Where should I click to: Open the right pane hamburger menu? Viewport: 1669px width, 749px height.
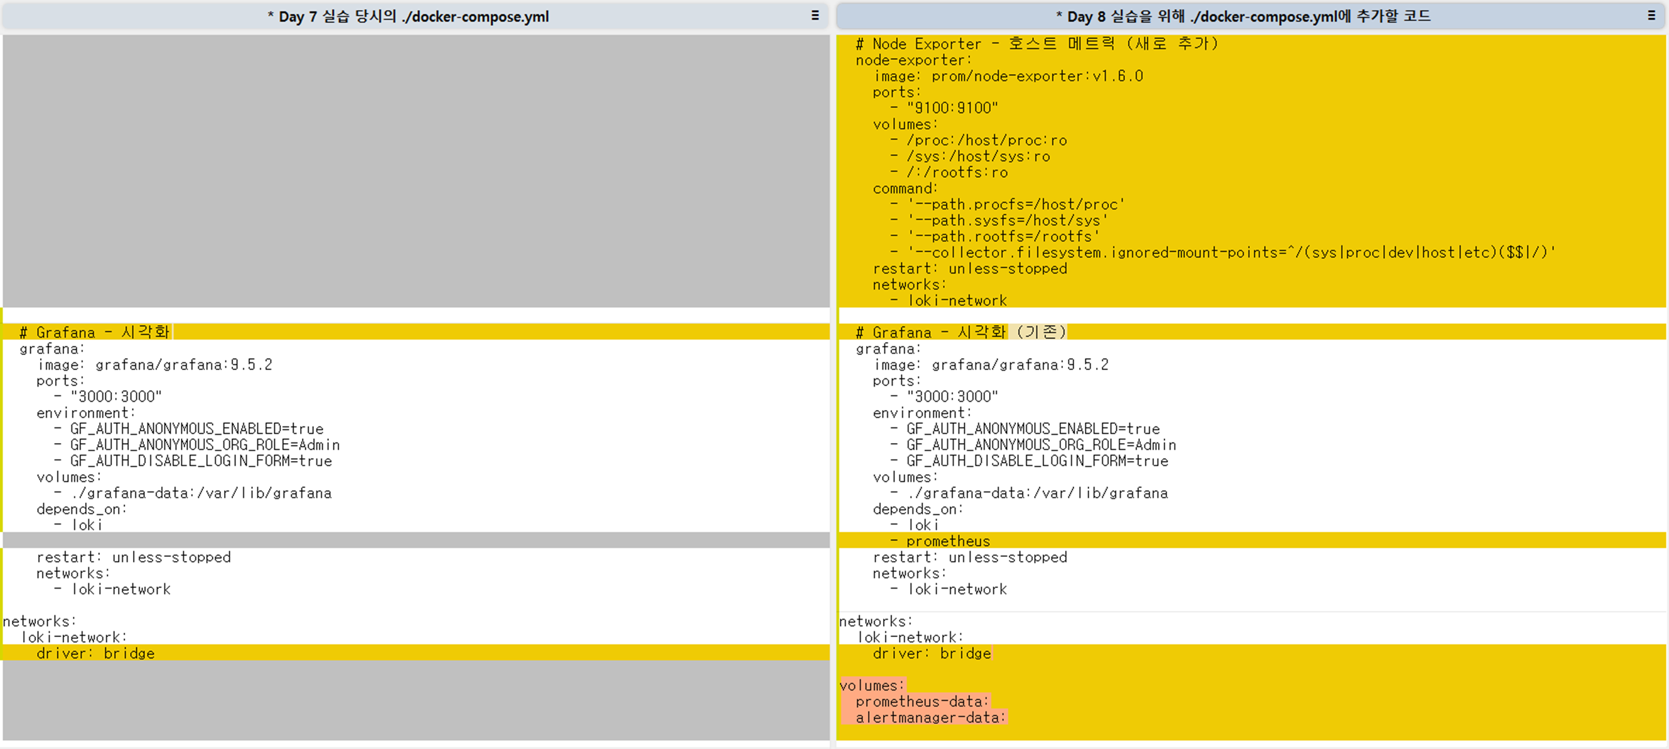[x=1651, y=16]
